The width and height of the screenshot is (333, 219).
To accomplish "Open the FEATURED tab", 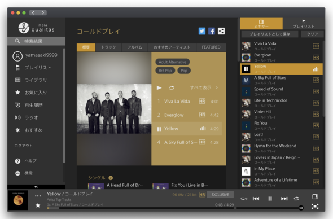I will click(211, 47).
